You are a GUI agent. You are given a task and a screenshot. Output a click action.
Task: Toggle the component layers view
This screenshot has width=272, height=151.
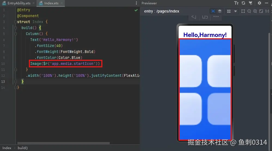pos(220,11)
